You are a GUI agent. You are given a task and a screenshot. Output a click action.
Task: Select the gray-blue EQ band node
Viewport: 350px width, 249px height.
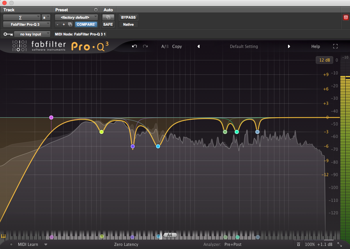(x=257, y=132)
